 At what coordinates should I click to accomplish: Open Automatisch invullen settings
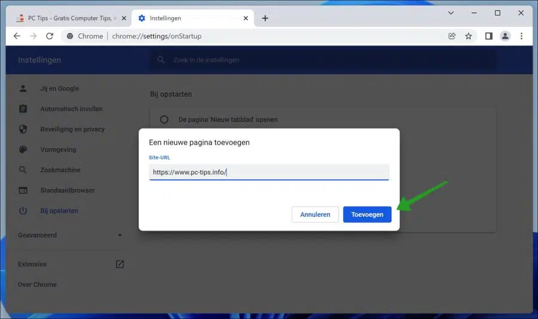point(71,109)
